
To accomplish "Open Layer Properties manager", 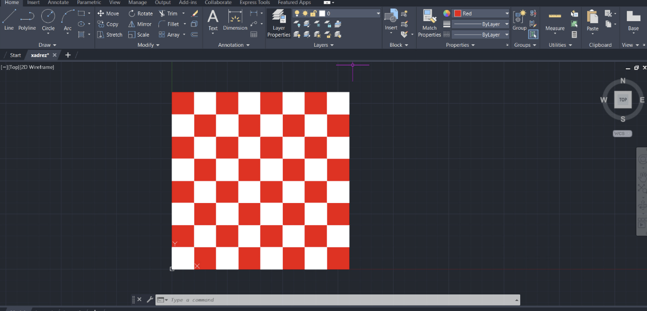I will (x=279, y=24).
